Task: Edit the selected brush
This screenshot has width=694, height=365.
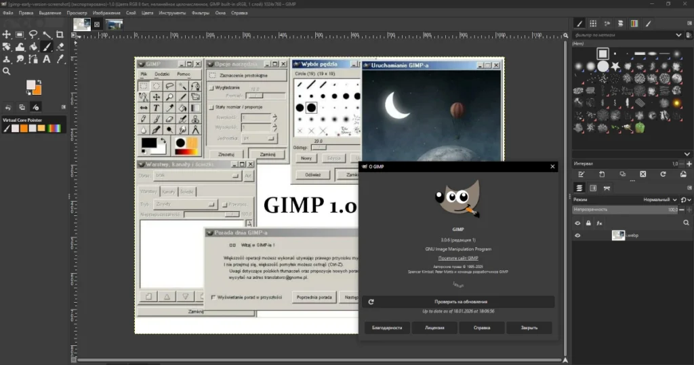Action: (581, 174)
